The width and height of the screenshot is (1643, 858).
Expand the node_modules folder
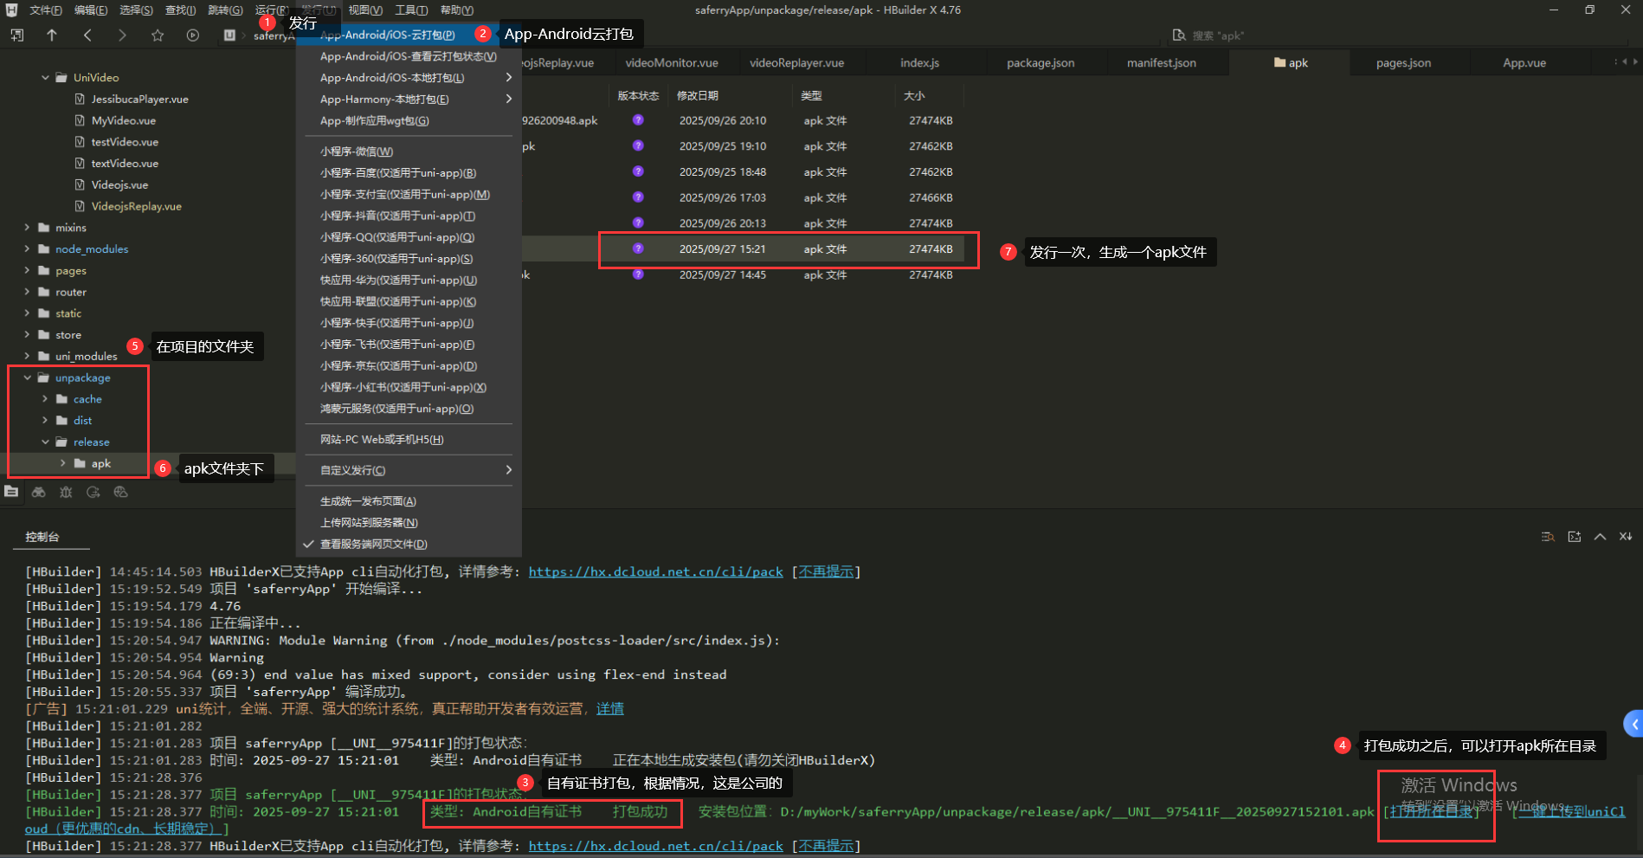click(x=27, y=249)
